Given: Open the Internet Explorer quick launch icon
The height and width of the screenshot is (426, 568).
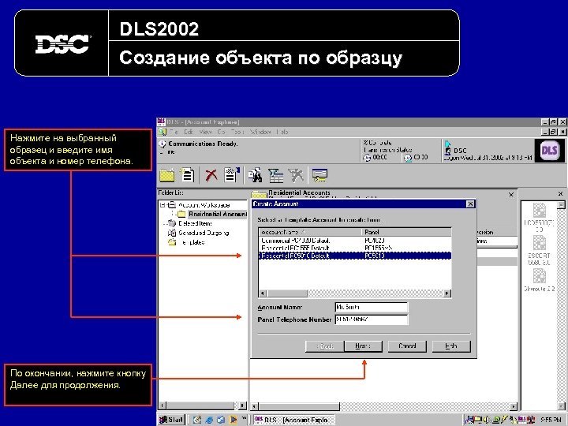Looking at the screenshot, I should pyautogui.click(x=209, y=420).
